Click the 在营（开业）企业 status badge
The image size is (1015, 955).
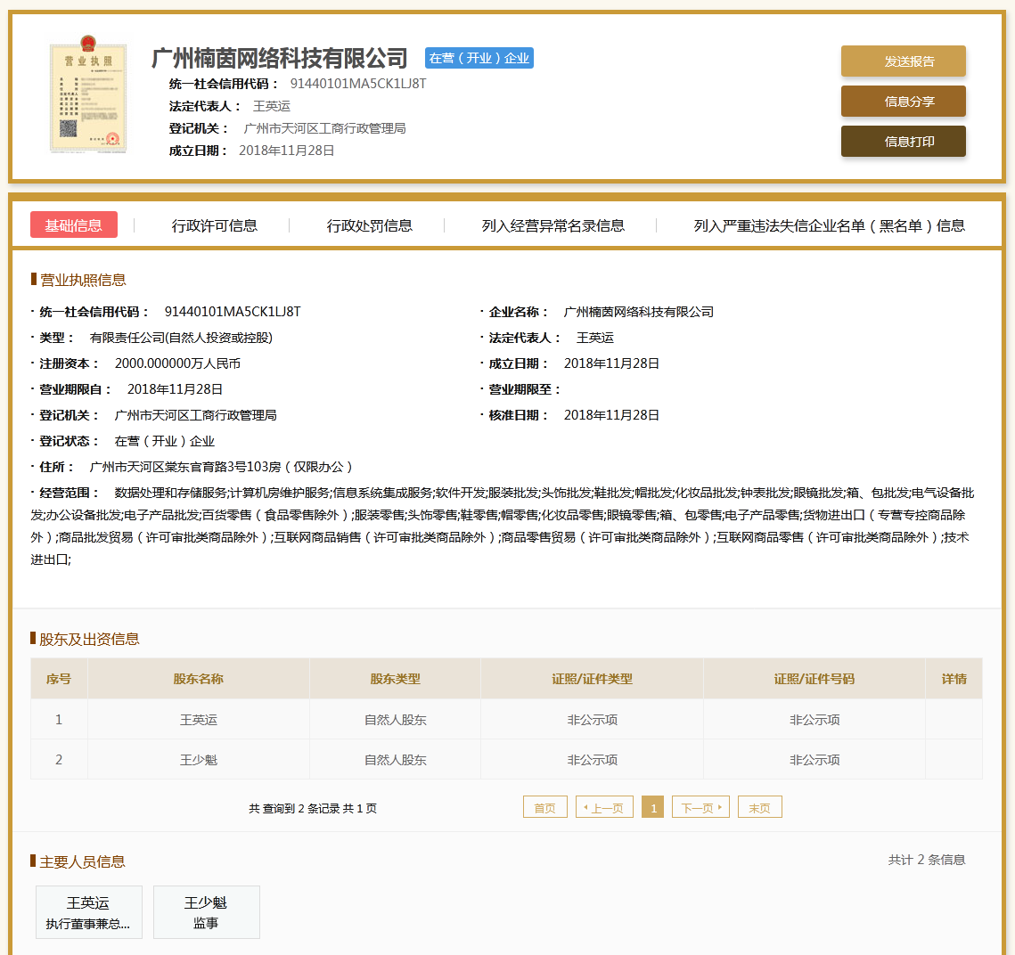(x=479, y=58)
